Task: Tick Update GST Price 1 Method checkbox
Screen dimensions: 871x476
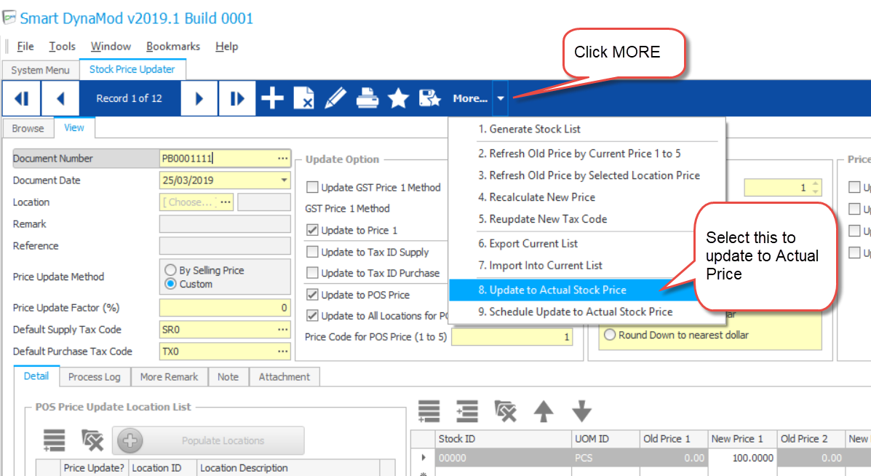Action: pos(312,187)
